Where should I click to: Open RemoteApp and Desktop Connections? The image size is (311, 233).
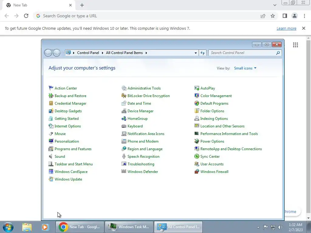[x=231, y=149]
